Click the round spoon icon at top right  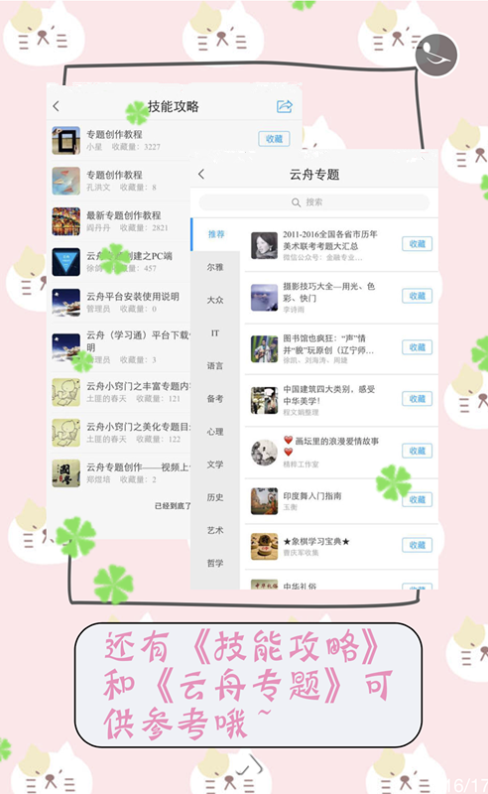pyautogui.click(x=436, y=56)
